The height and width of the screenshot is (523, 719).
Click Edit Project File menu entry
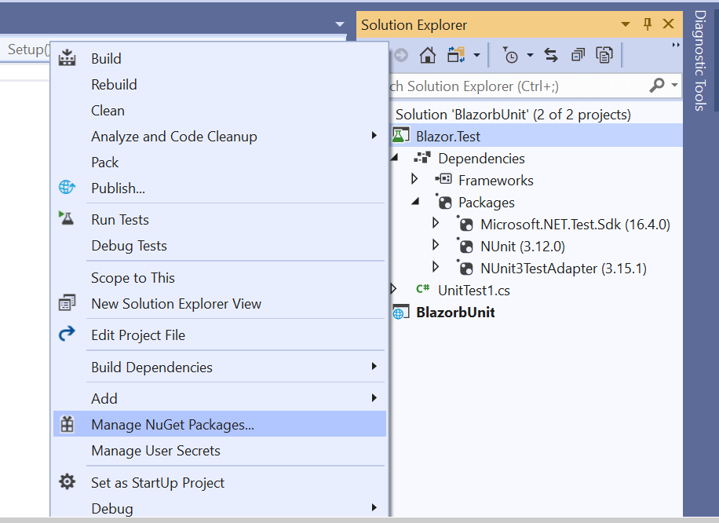[x=138, y=335]
